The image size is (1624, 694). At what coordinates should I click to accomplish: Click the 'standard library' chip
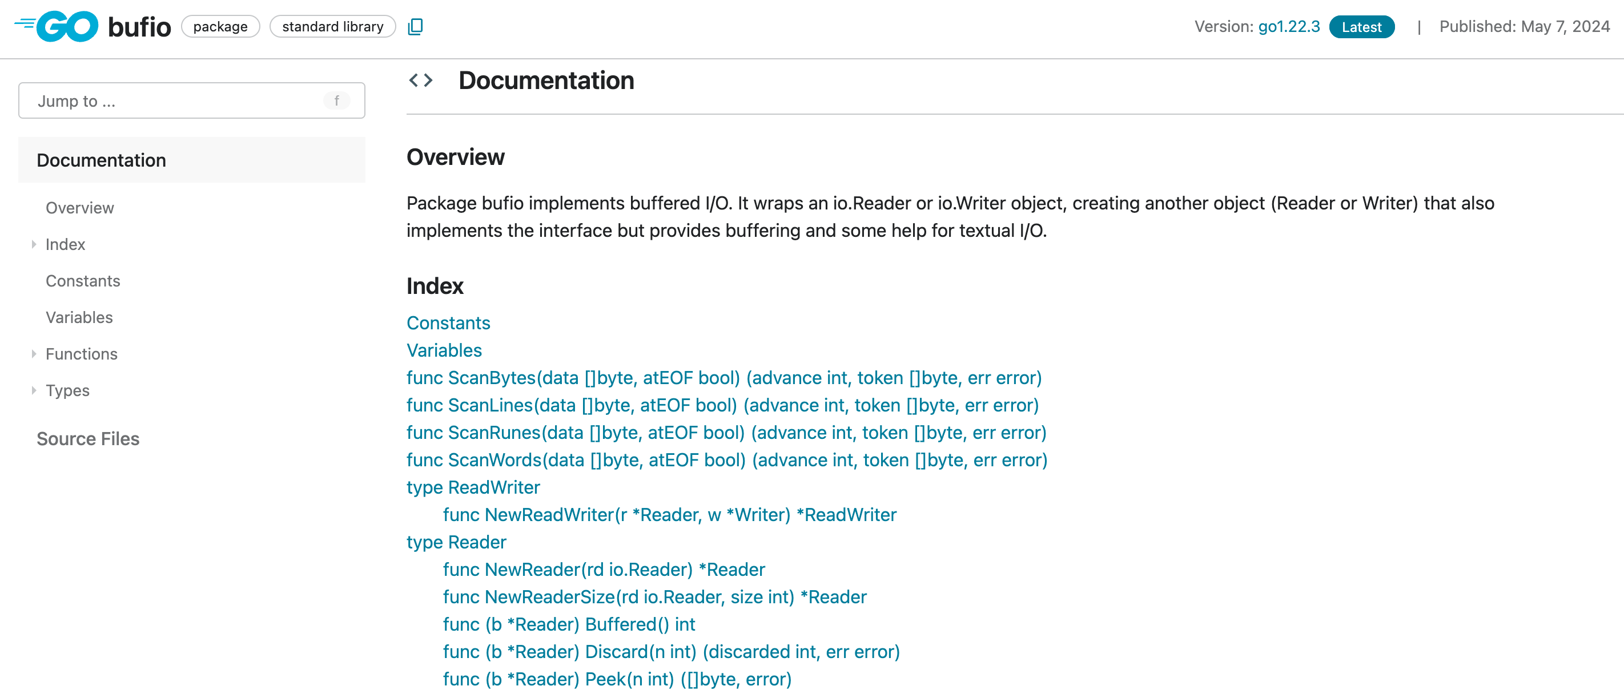pos(332,26)
